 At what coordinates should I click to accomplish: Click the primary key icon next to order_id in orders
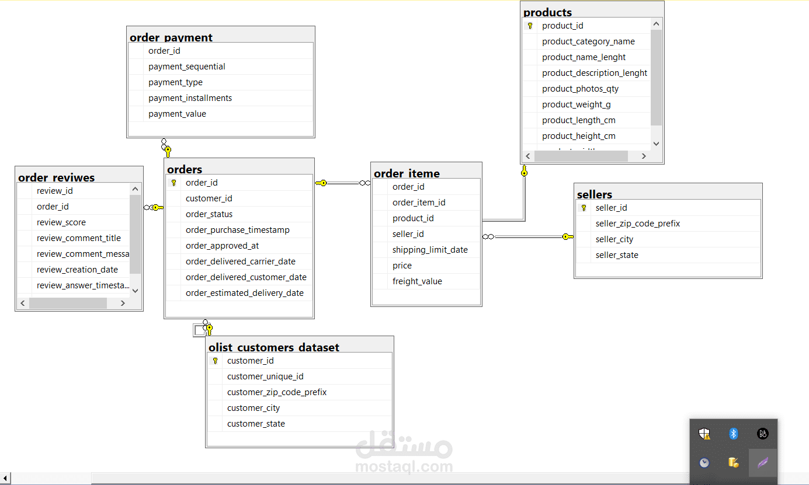(x=173, y=183)
